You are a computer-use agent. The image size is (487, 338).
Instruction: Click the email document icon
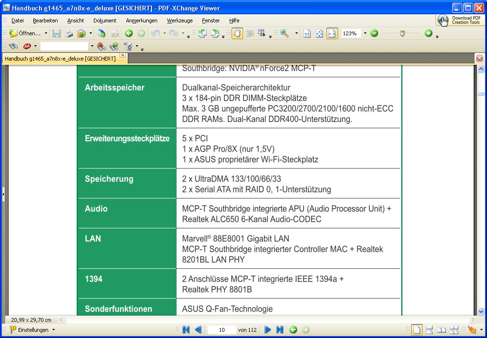[x=81, y=33]
